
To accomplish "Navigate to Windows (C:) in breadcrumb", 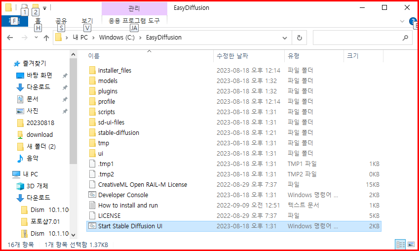I will [x=117, y=38].
